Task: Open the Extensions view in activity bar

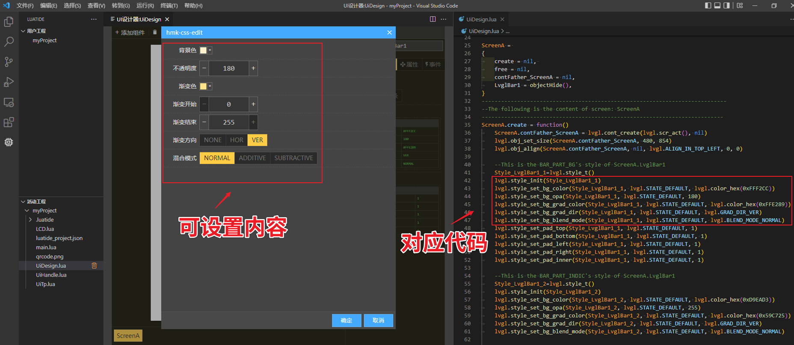Action: click(x=9, y=123)
